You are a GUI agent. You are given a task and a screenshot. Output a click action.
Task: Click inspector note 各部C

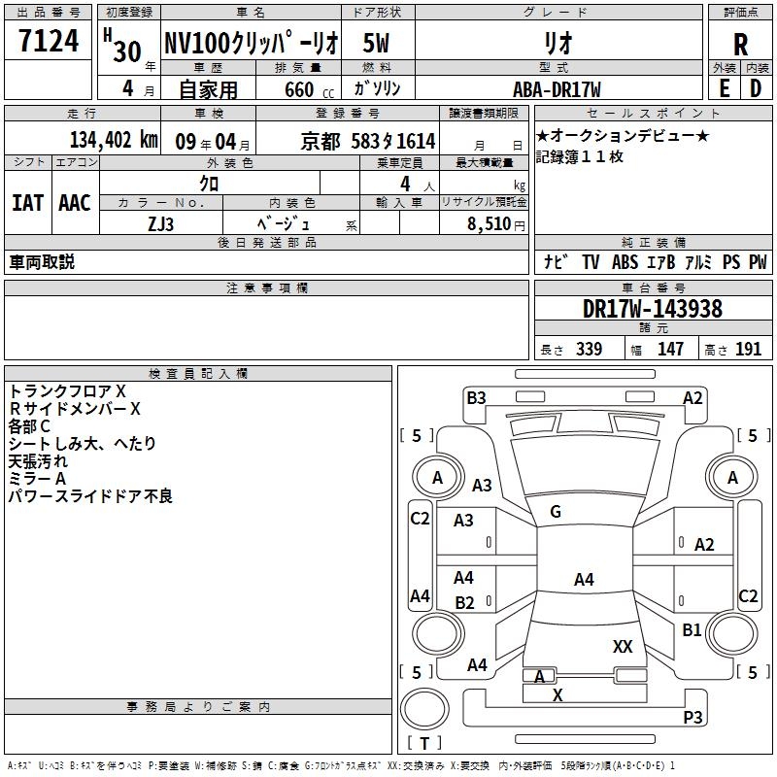point(29,426)
